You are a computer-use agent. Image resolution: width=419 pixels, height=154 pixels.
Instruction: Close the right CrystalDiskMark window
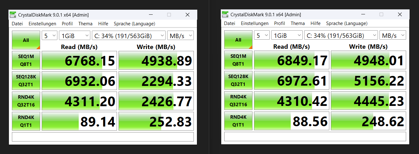(400, 14)
